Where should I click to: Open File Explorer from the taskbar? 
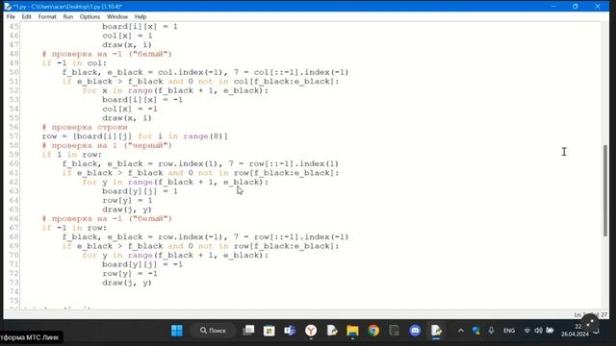(352, 331)
